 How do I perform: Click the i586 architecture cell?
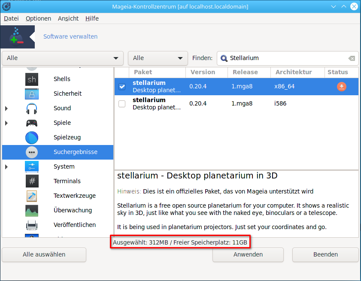click(x=280, y=104)
